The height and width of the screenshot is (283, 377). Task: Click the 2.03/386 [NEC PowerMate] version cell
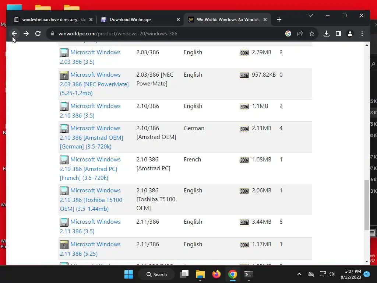coord(155,79)
